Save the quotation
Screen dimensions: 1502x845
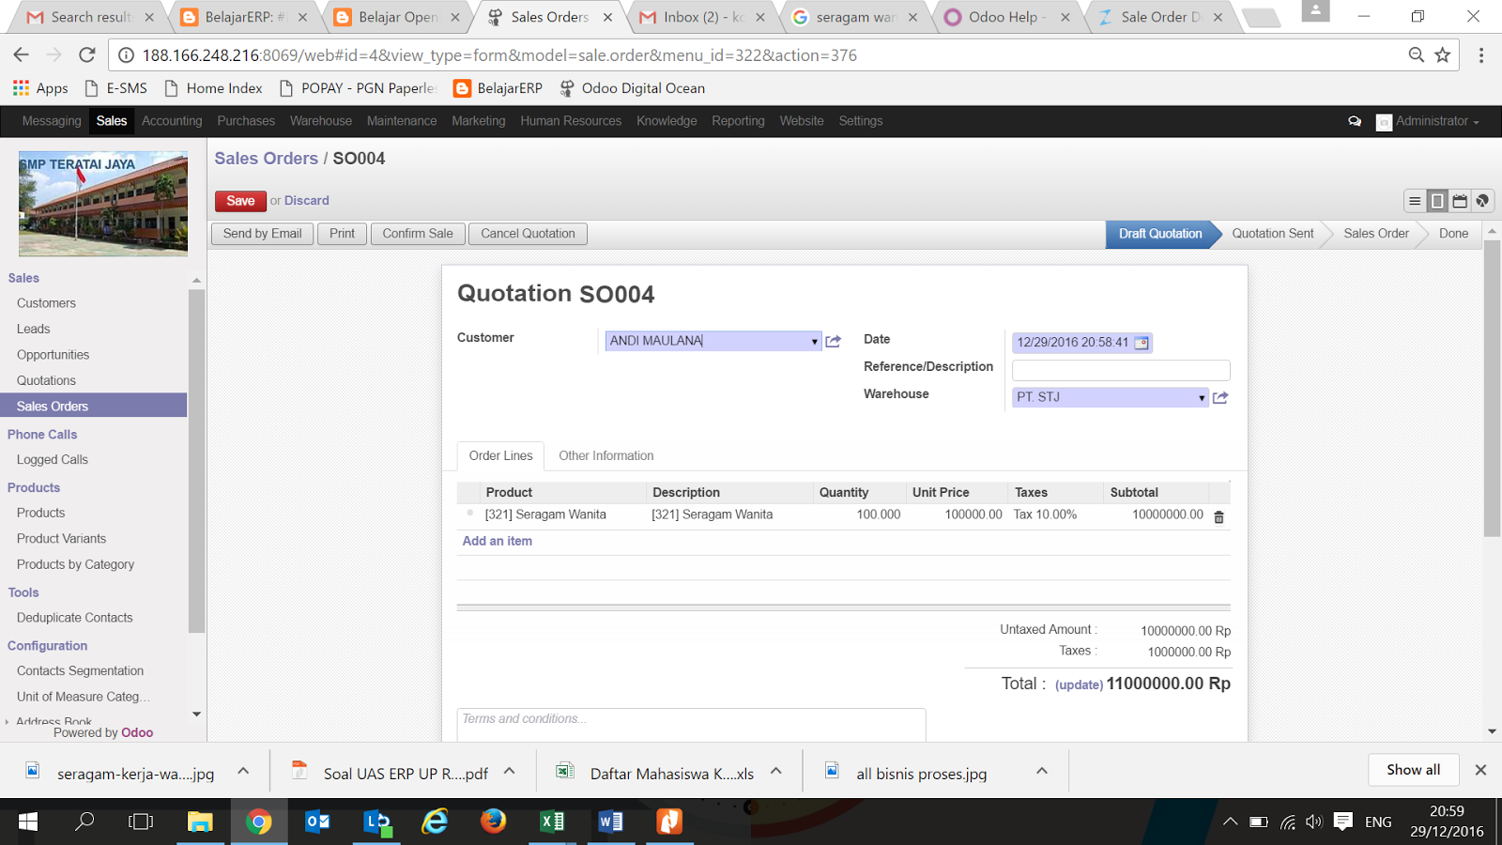(x=240, y=201)
